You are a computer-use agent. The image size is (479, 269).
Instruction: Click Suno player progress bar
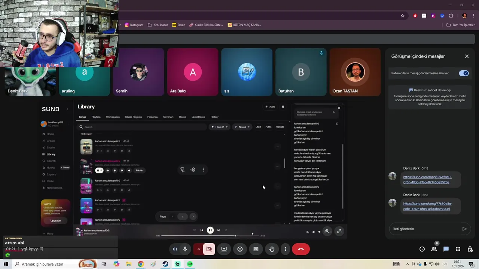click(210, 236)
